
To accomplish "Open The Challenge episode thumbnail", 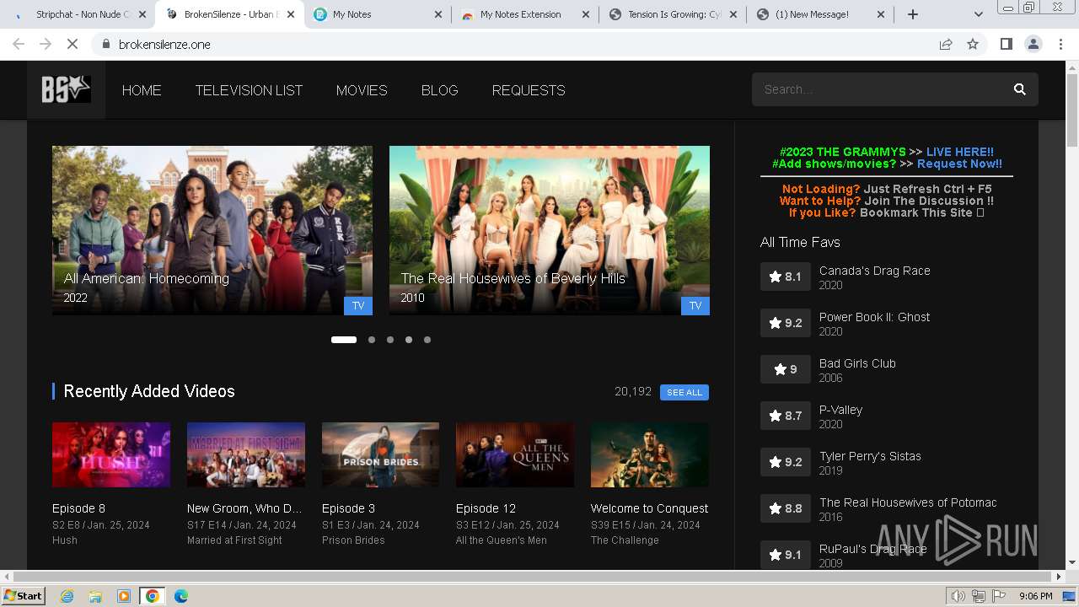I will 650,455.
